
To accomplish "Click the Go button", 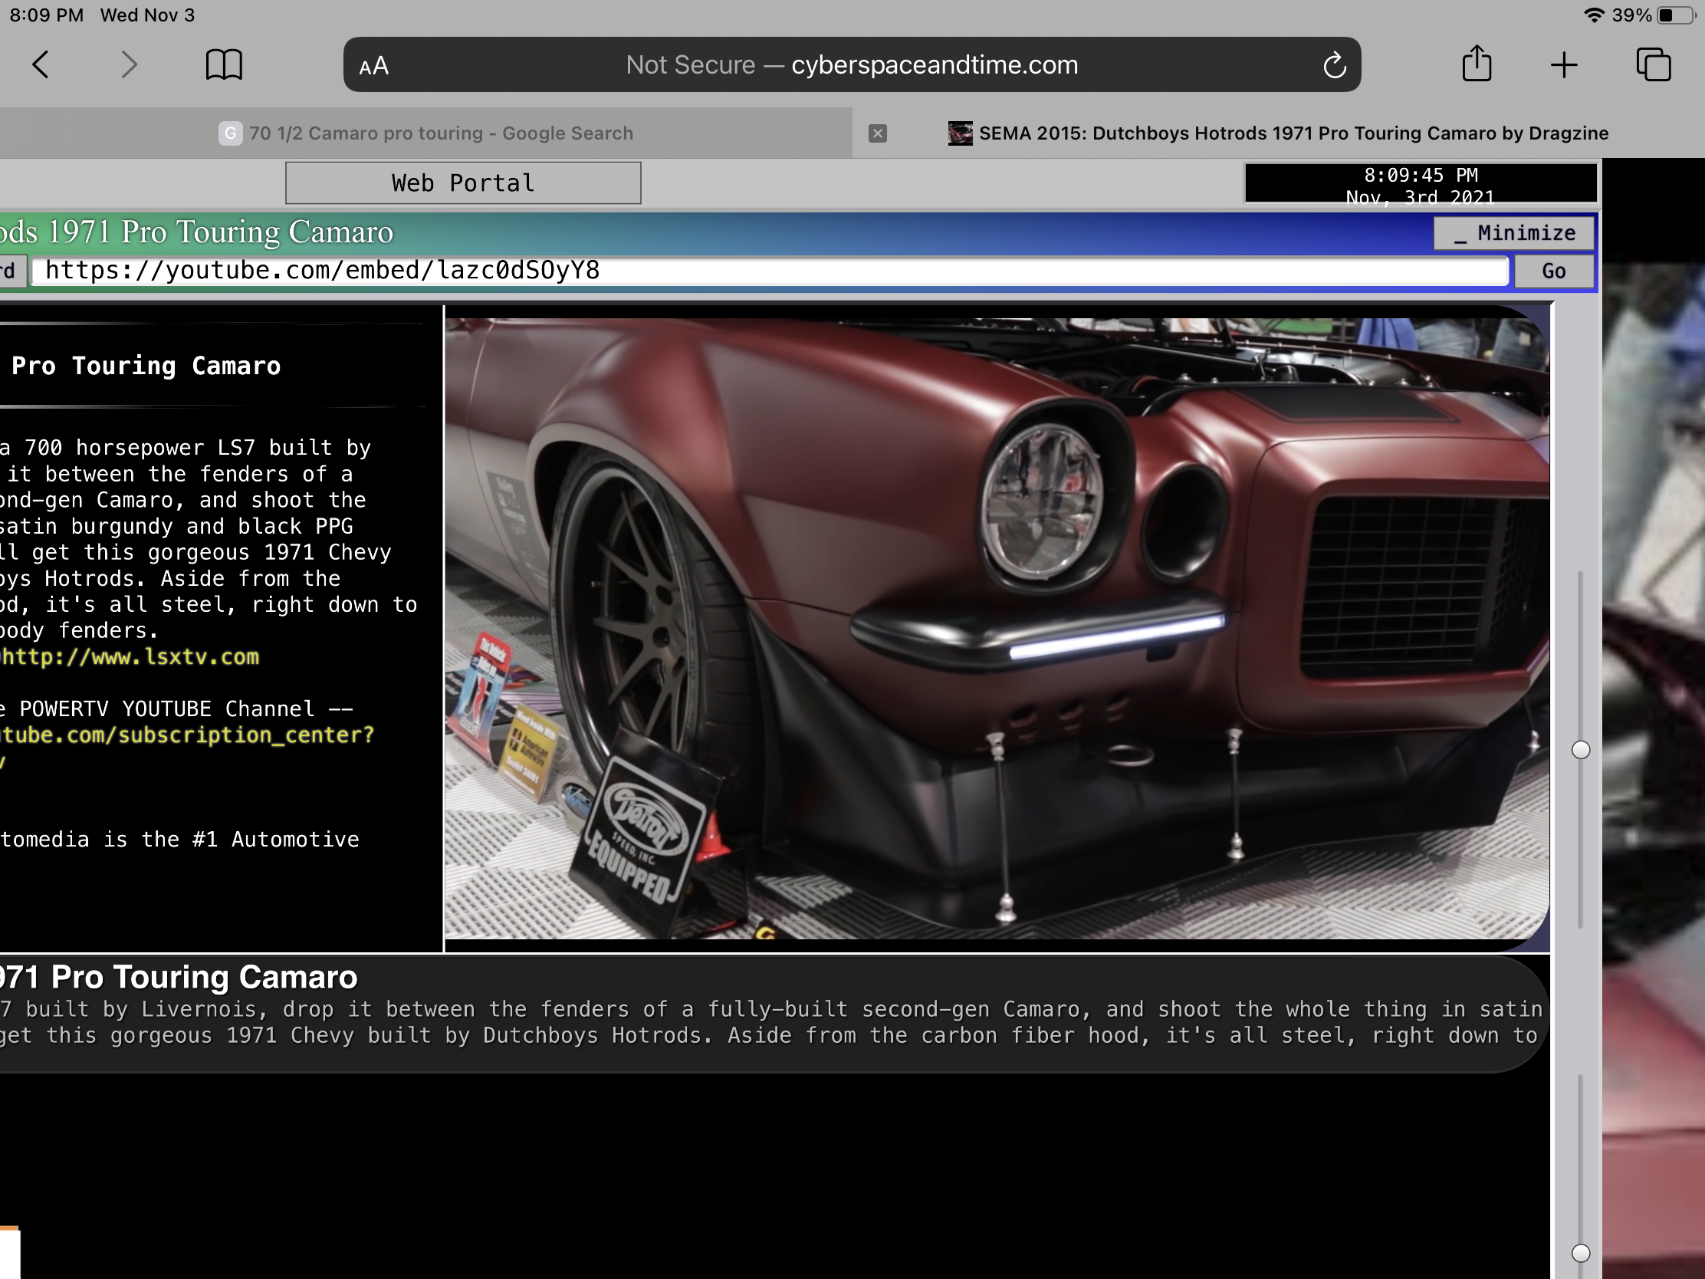I will tap(1554, 271).
